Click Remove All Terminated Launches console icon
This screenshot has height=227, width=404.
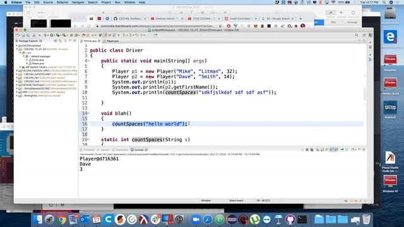pyautogui.click(x=312, y=149)
